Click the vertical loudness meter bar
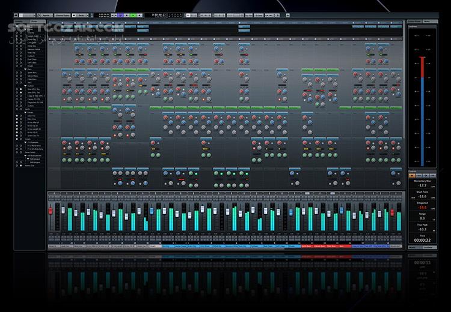This screenshot has width=451, height=312. tap(422, 112)
